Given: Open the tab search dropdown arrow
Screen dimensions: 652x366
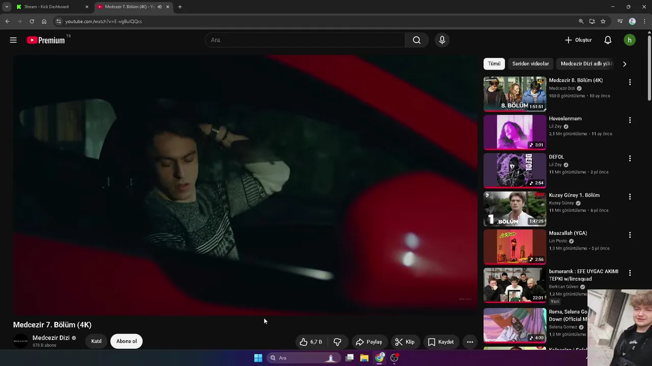Looking at the screenshot, I should pos(7,7).
